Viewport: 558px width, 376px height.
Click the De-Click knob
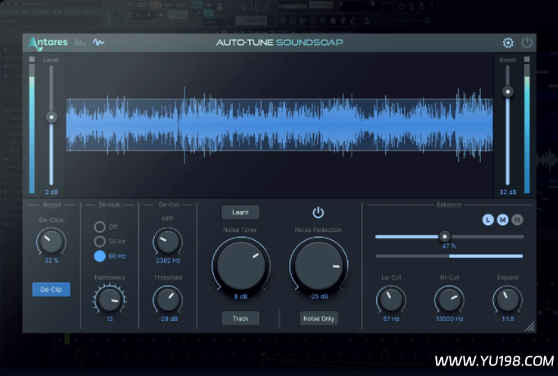tap(52, 242)
